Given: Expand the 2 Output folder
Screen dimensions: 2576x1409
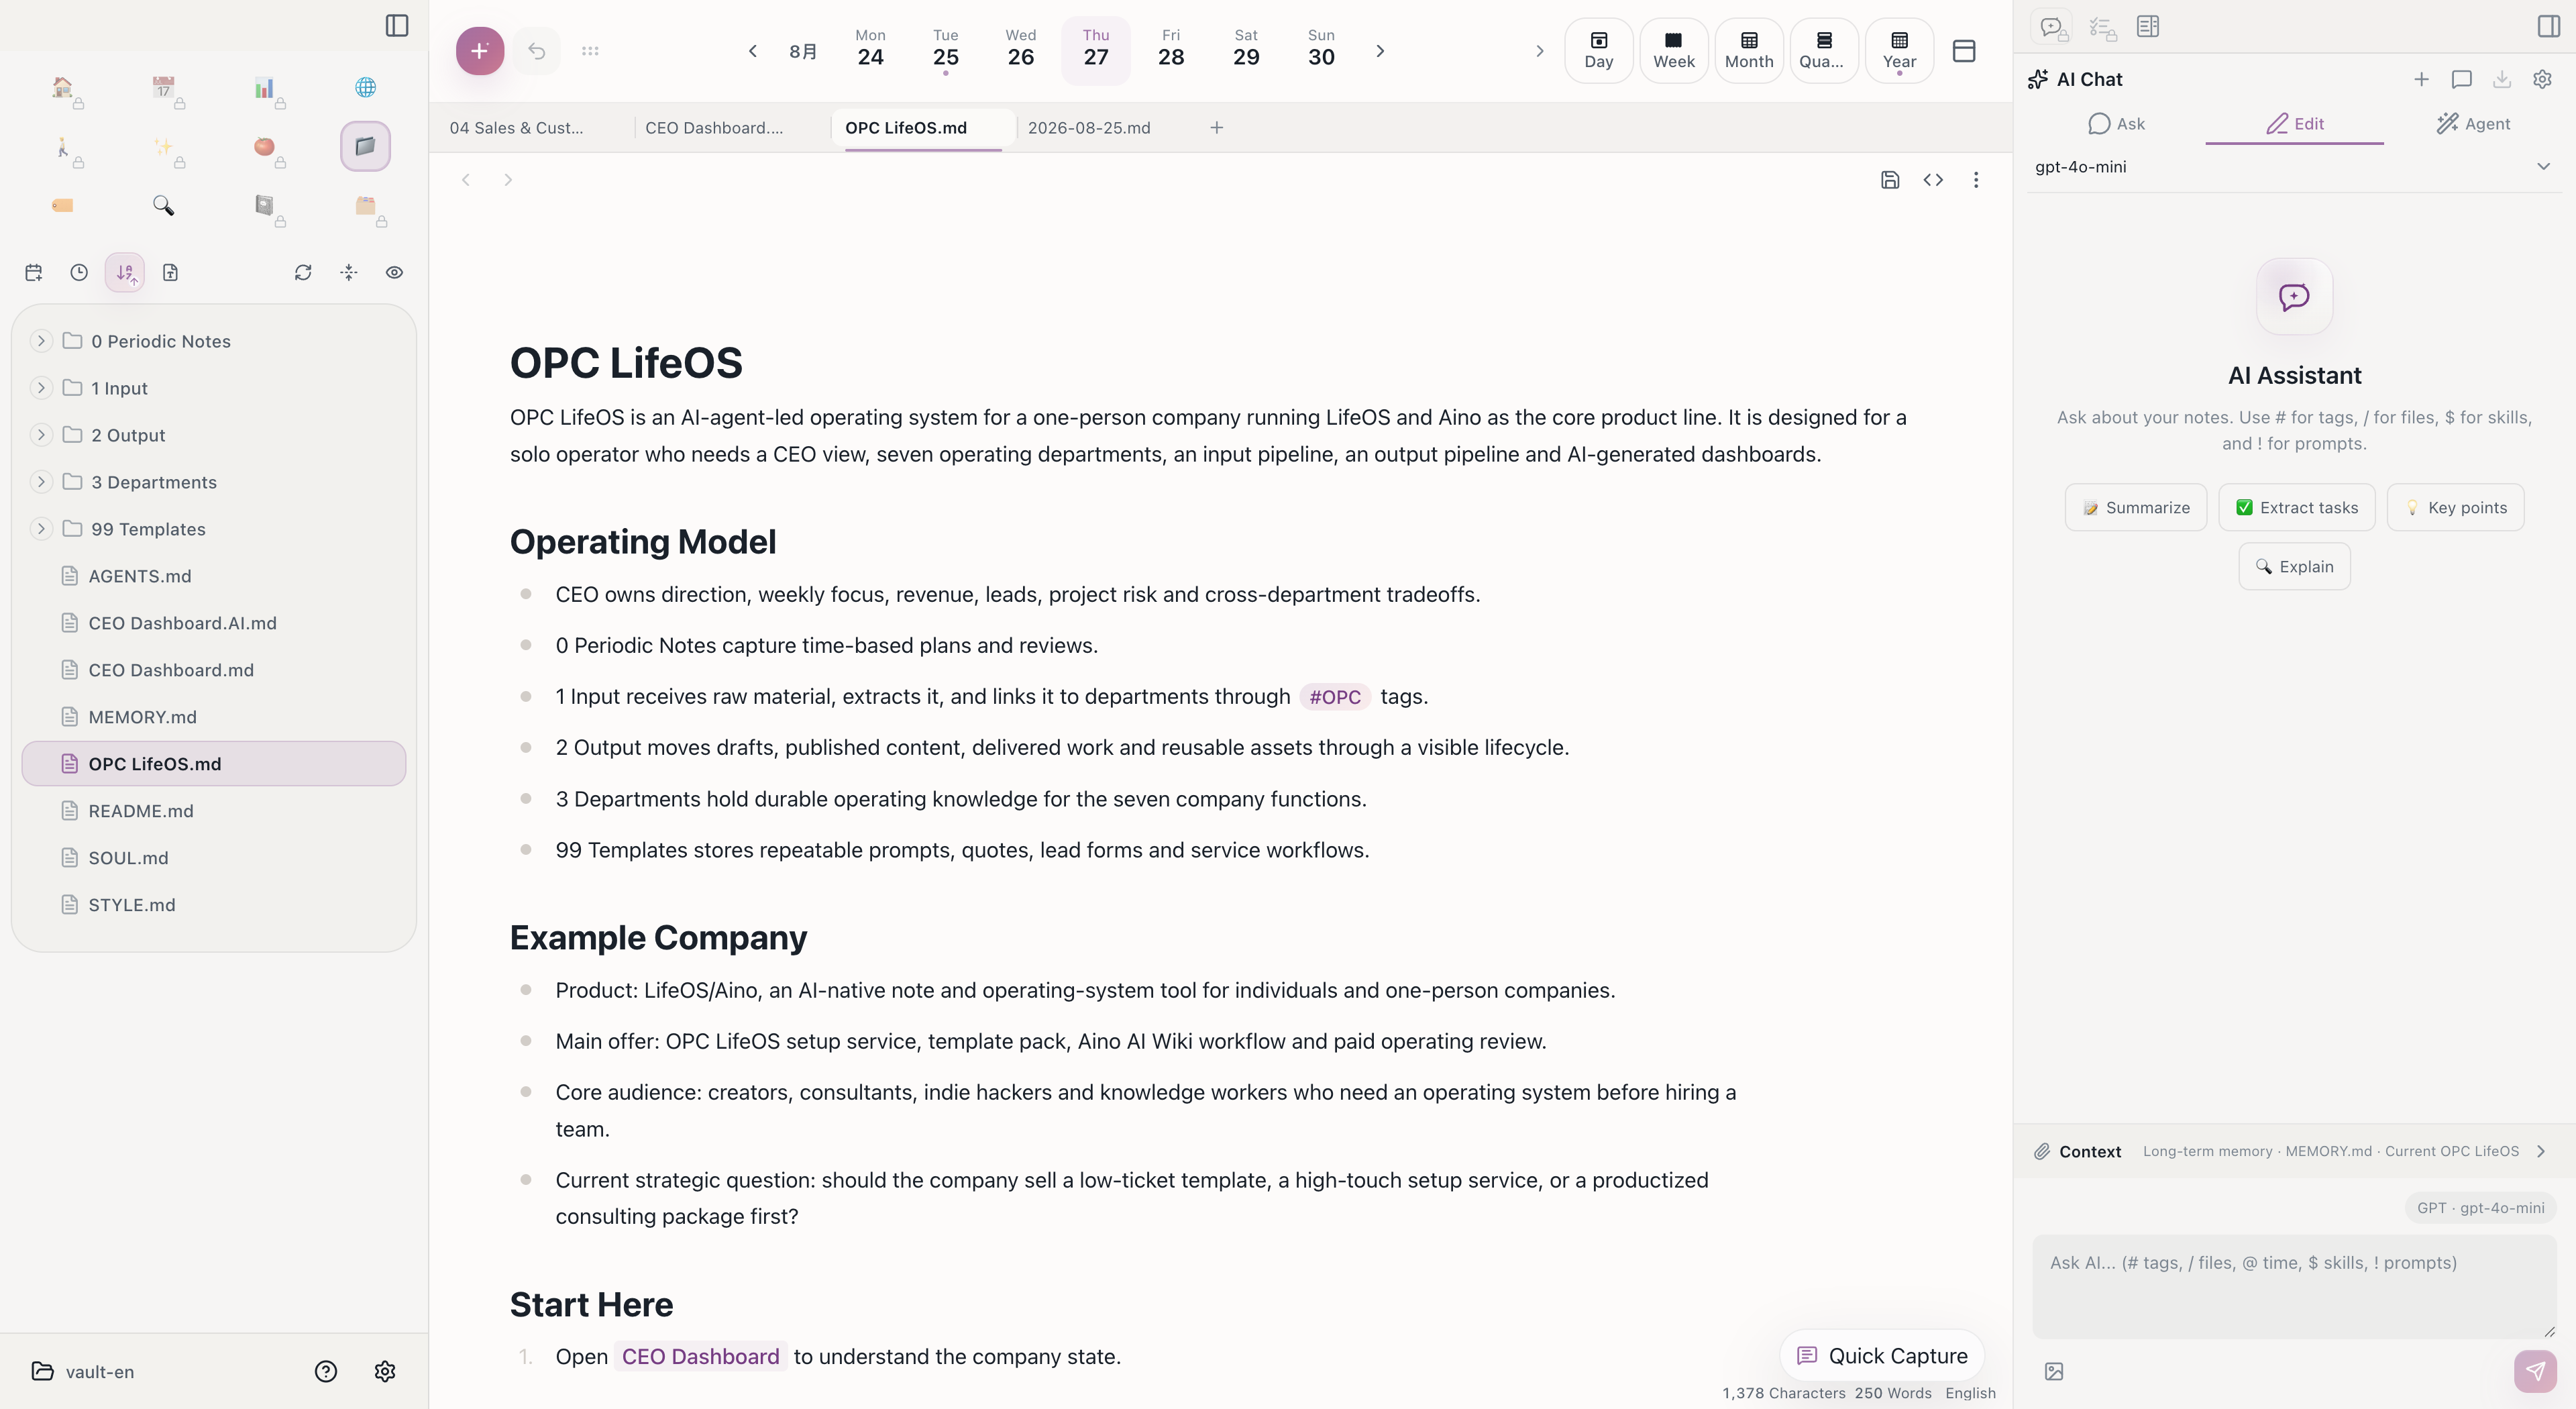Looking at the screenshot, I should pos(41,435).
